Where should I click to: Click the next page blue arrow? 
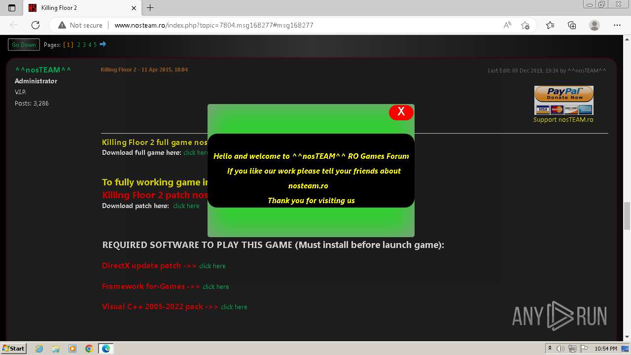click(103, 44)
